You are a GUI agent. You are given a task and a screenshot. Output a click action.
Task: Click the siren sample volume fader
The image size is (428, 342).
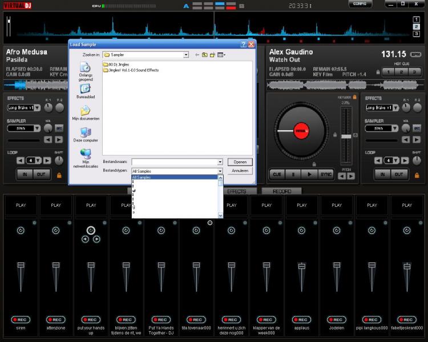tap(21, 265)
